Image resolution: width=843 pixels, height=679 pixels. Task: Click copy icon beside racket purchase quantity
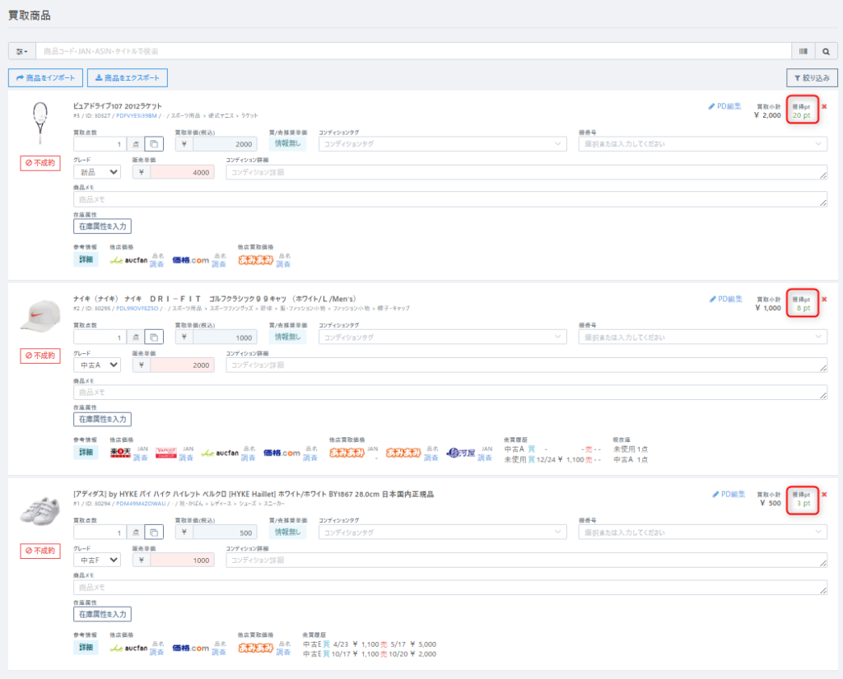(154, 144)
